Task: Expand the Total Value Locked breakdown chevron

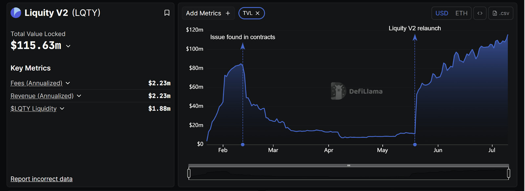Action: click(x=68, y=46)
